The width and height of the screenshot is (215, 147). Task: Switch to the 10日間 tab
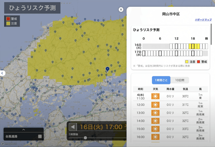point(179,80)
